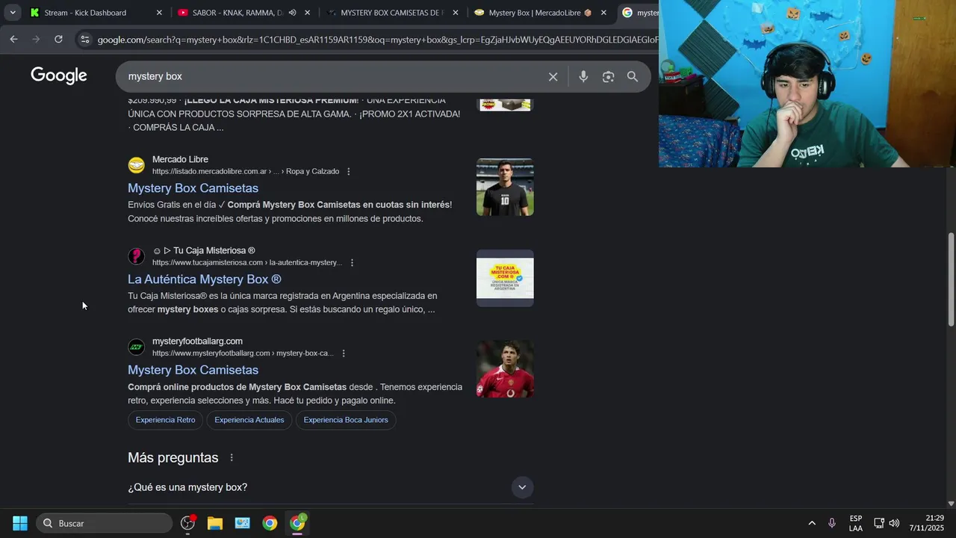
Task: Open the tab search dropdown arrow
Action: [x=13, y=13]
